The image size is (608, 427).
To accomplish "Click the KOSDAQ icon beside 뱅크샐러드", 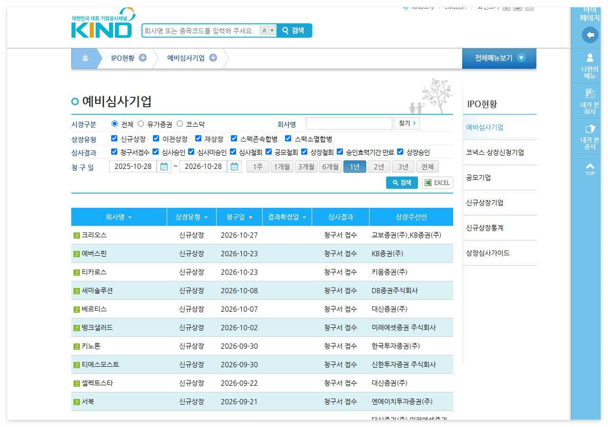I will coord(76,328).
